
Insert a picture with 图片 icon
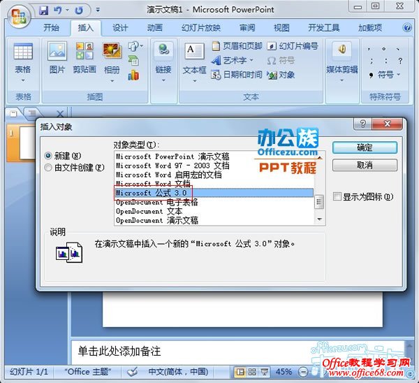pos(57,51)
